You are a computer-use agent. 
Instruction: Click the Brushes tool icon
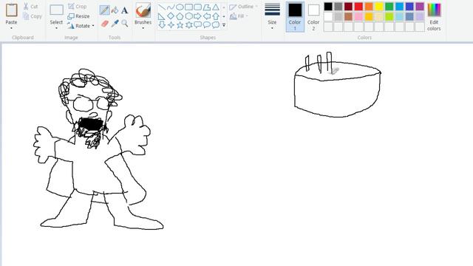[x=143, y=10]
